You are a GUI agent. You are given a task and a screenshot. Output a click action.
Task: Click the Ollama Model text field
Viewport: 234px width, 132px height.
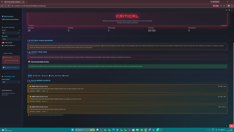(11, 39)
